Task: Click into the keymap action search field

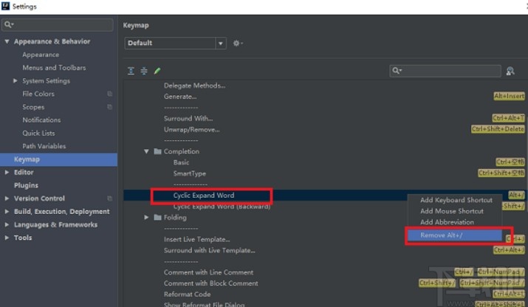Action: [445, 71]
